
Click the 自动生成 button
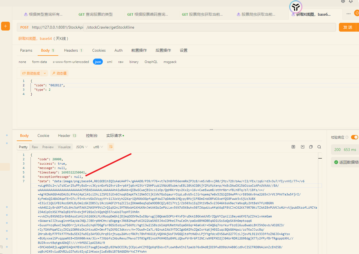pos(31,73)
